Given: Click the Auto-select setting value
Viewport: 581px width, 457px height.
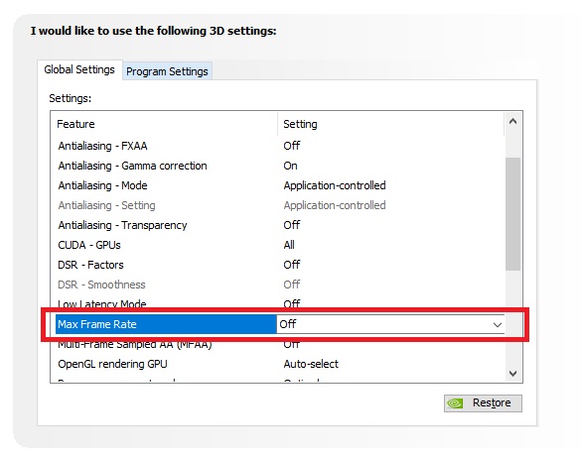Looking at the screenshot, I should (x=311, y=364).
